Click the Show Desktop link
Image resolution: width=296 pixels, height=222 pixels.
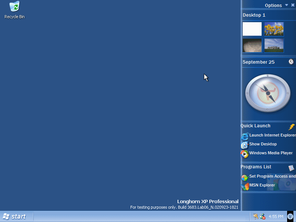click(x=263, y=144)
